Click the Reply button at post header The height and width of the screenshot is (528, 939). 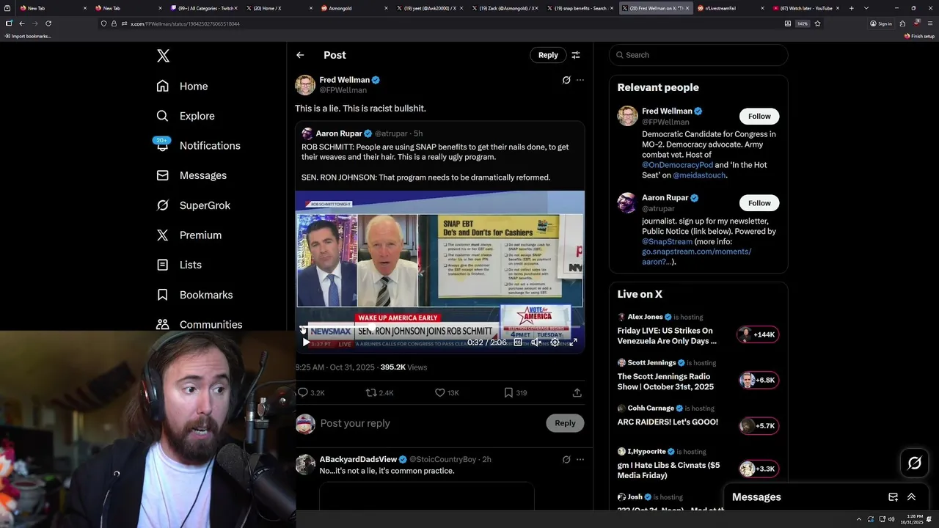pyautogui.click(x=548, y=55)
